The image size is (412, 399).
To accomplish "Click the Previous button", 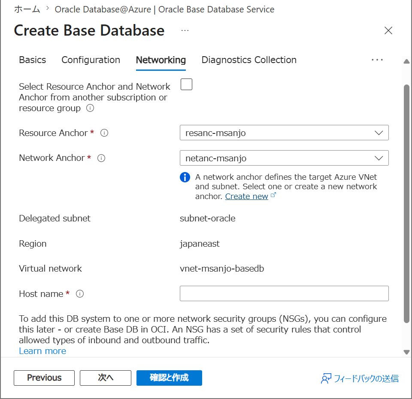I will 44,378.
